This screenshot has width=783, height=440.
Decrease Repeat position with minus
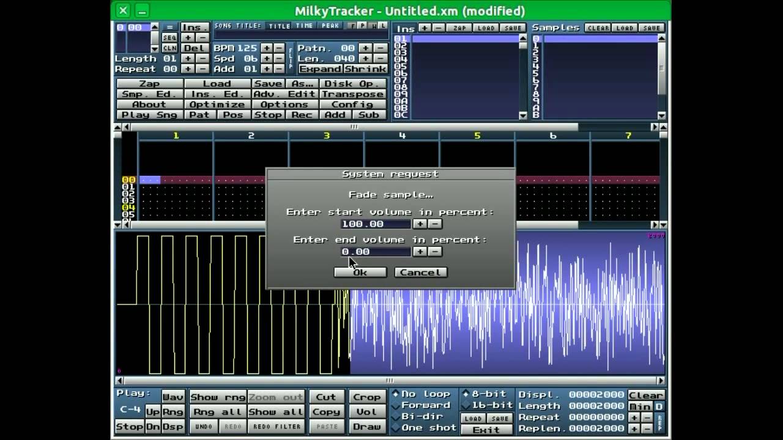(202, 69)
